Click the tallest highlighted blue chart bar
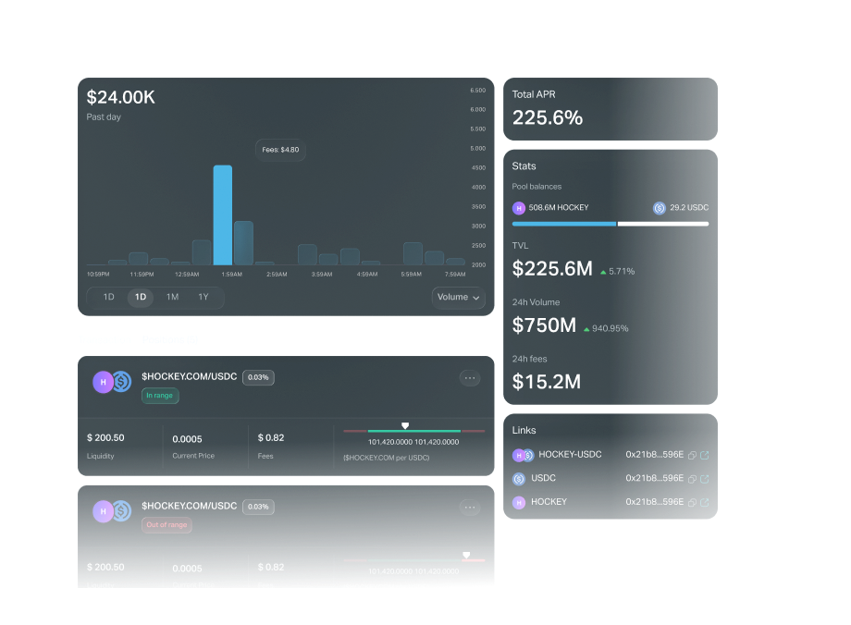The height and width of the screenshot is (625, 851). [223, 215]
